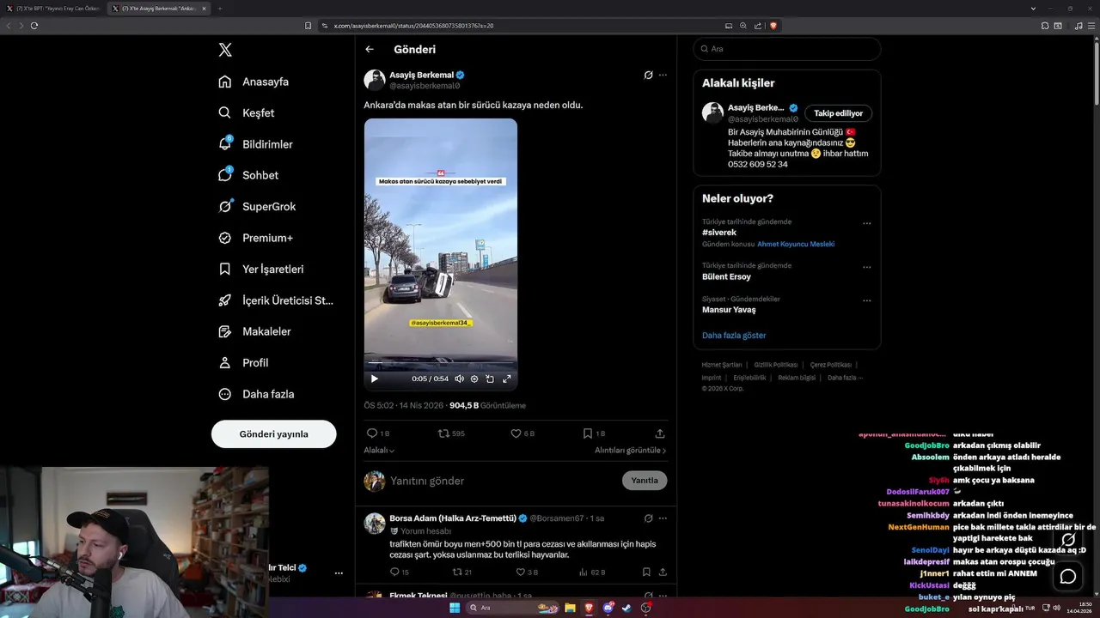Switch to the first browser tab
Image resolution: width=1100 pixels, height=618 pixels.
[53, 9]
